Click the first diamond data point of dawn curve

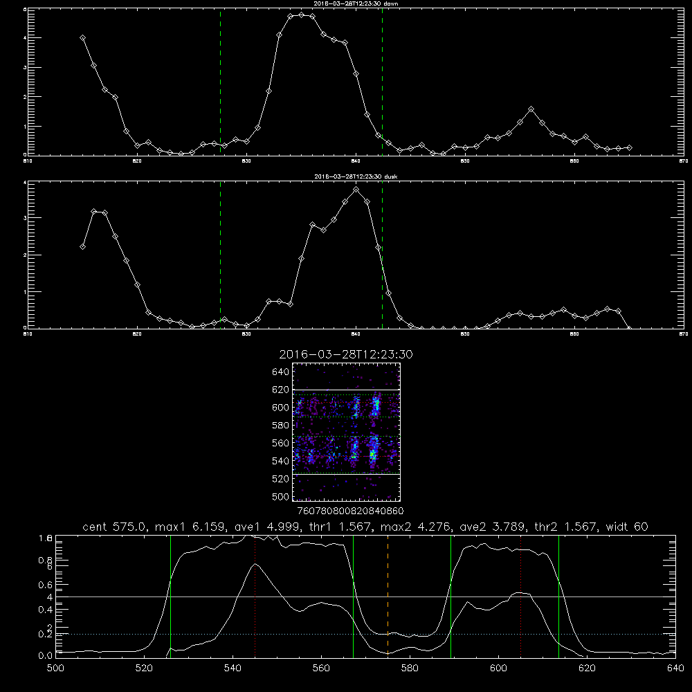tap(82, 38)
